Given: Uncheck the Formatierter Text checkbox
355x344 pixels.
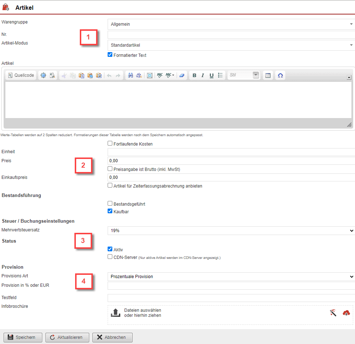Looking at the screenshot, I should pyautogui.click(x=110, y=55).
